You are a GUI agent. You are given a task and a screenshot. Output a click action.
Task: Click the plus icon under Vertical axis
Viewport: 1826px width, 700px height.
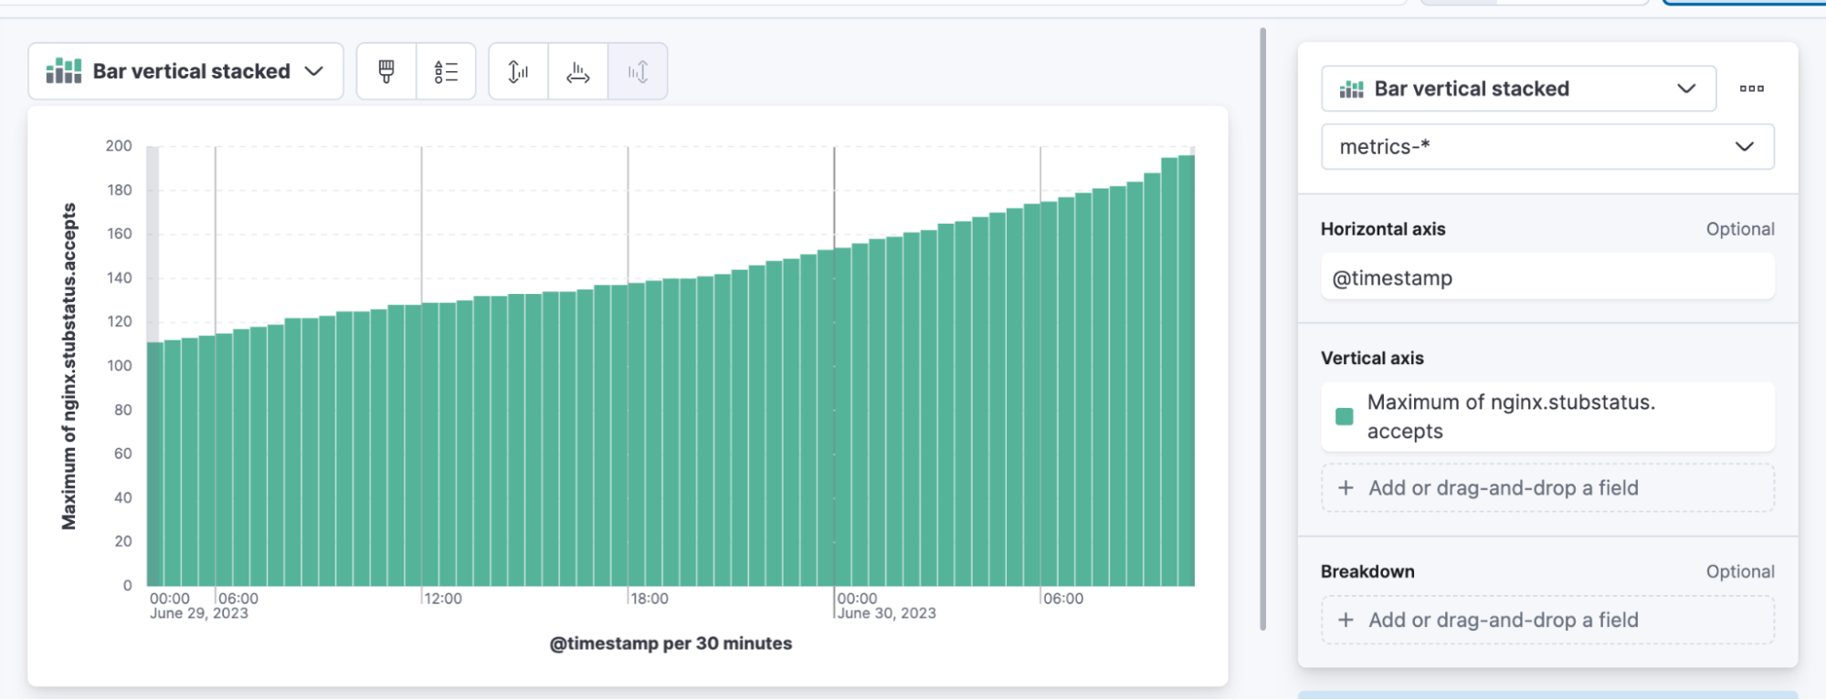(1346, 488)
